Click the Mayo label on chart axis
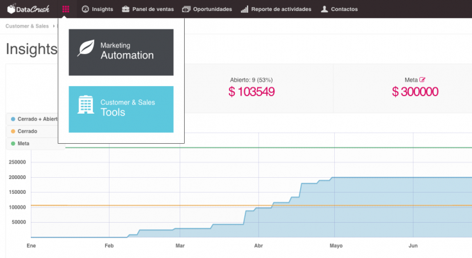 tap(336, 246)
